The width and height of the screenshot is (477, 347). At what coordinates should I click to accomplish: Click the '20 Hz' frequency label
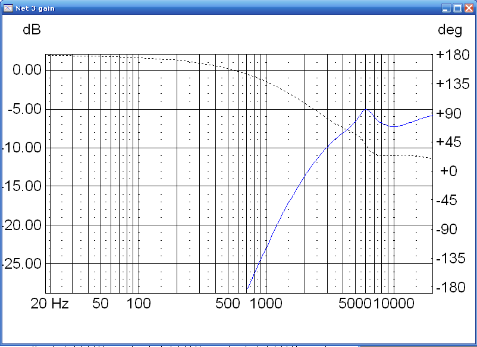pos(49,304)
